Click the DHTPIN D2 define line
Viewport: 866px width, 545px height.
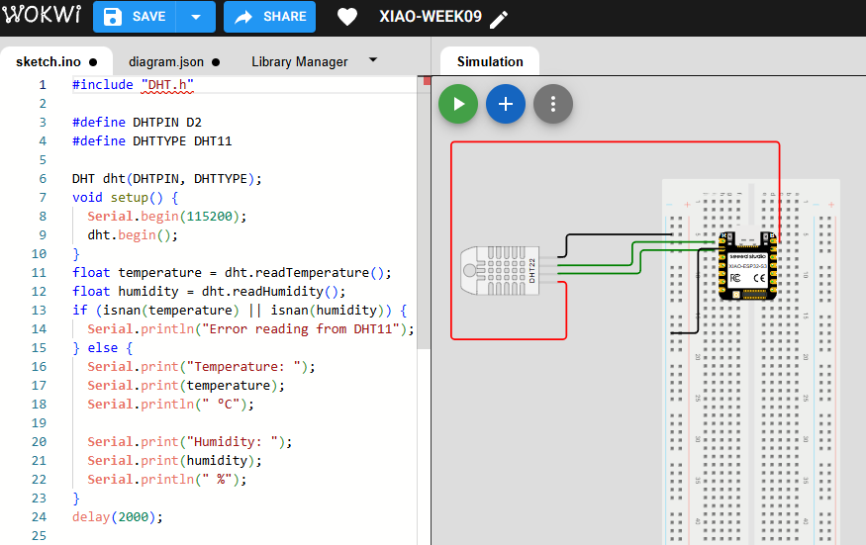coord(137,123)
